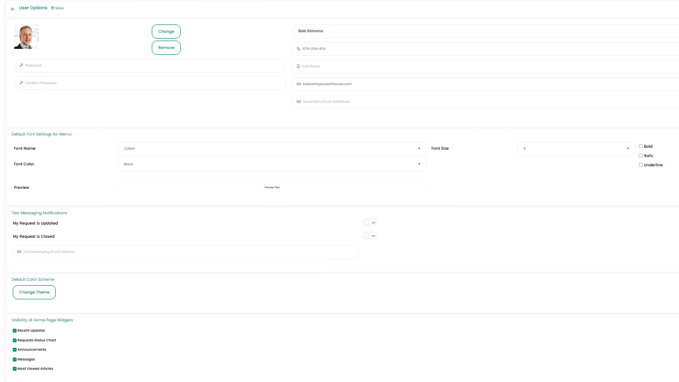Screen dimensions: 679x382
Task: Check the Underline option
Action: pos(641,165)
